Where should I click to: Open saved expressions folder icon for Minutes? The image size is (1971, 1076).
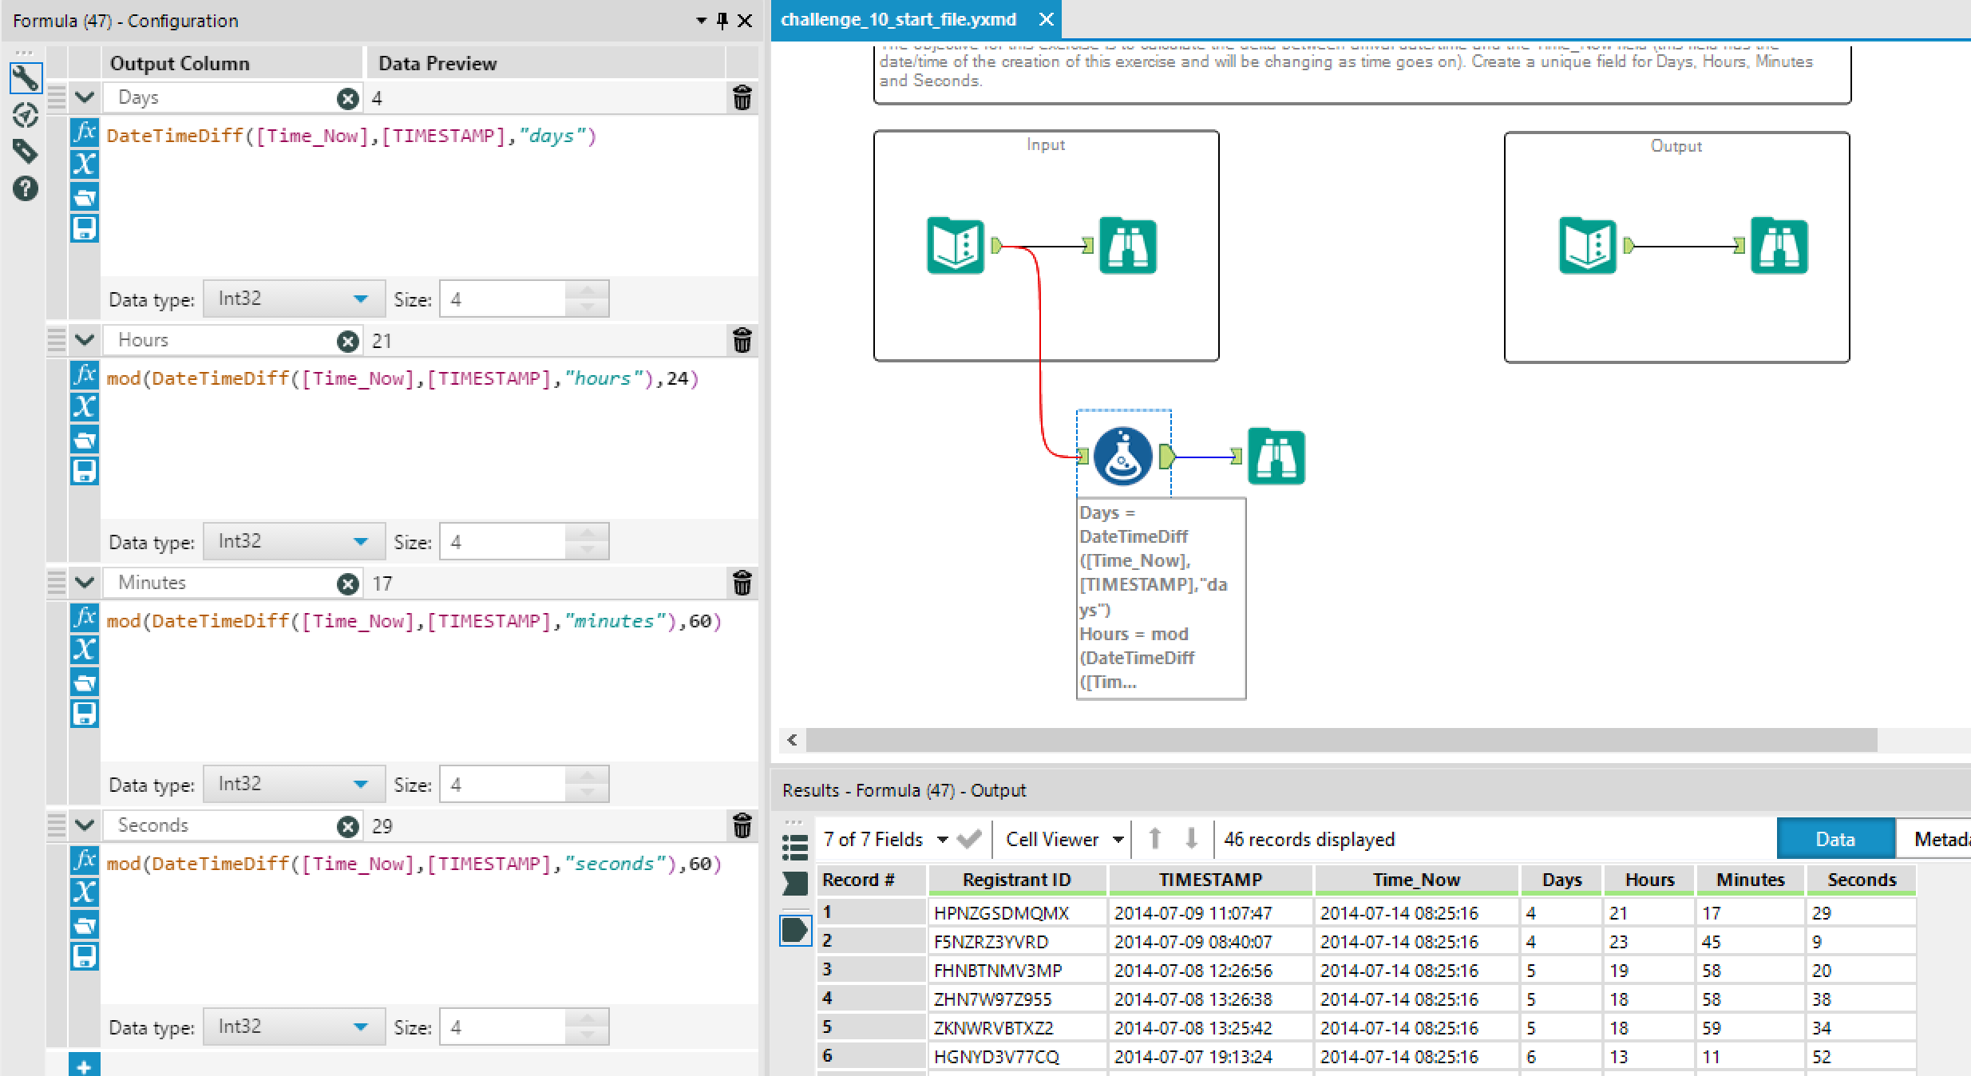[x=84, y=682]
